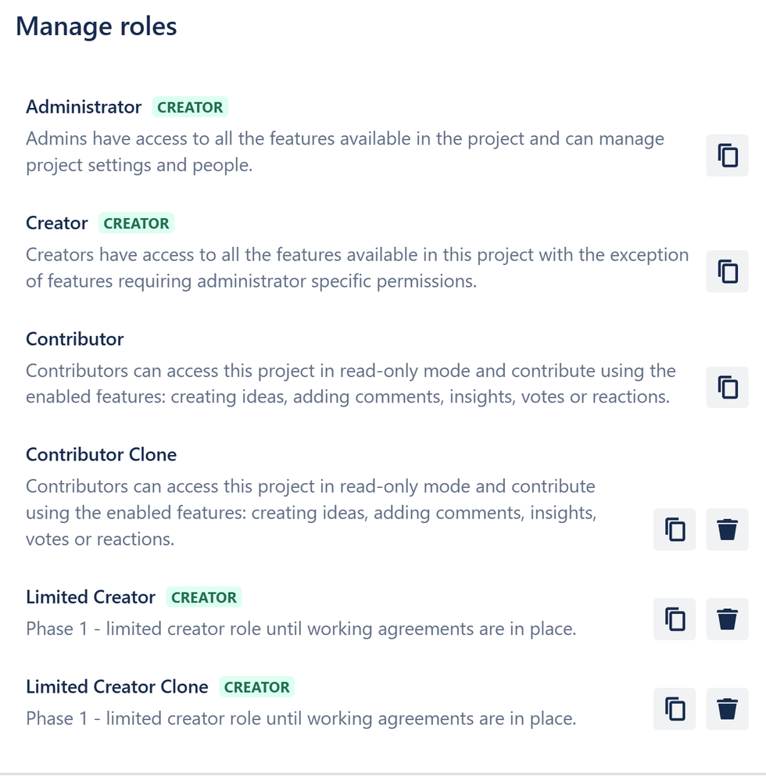Select the Limited Creator Clone title

(x=117, y=687)
